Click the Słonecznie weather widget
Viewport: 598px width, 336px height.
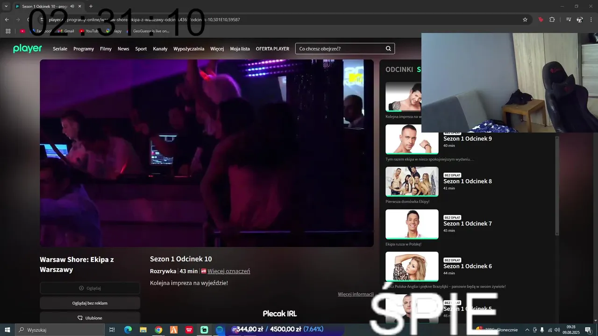497,330
